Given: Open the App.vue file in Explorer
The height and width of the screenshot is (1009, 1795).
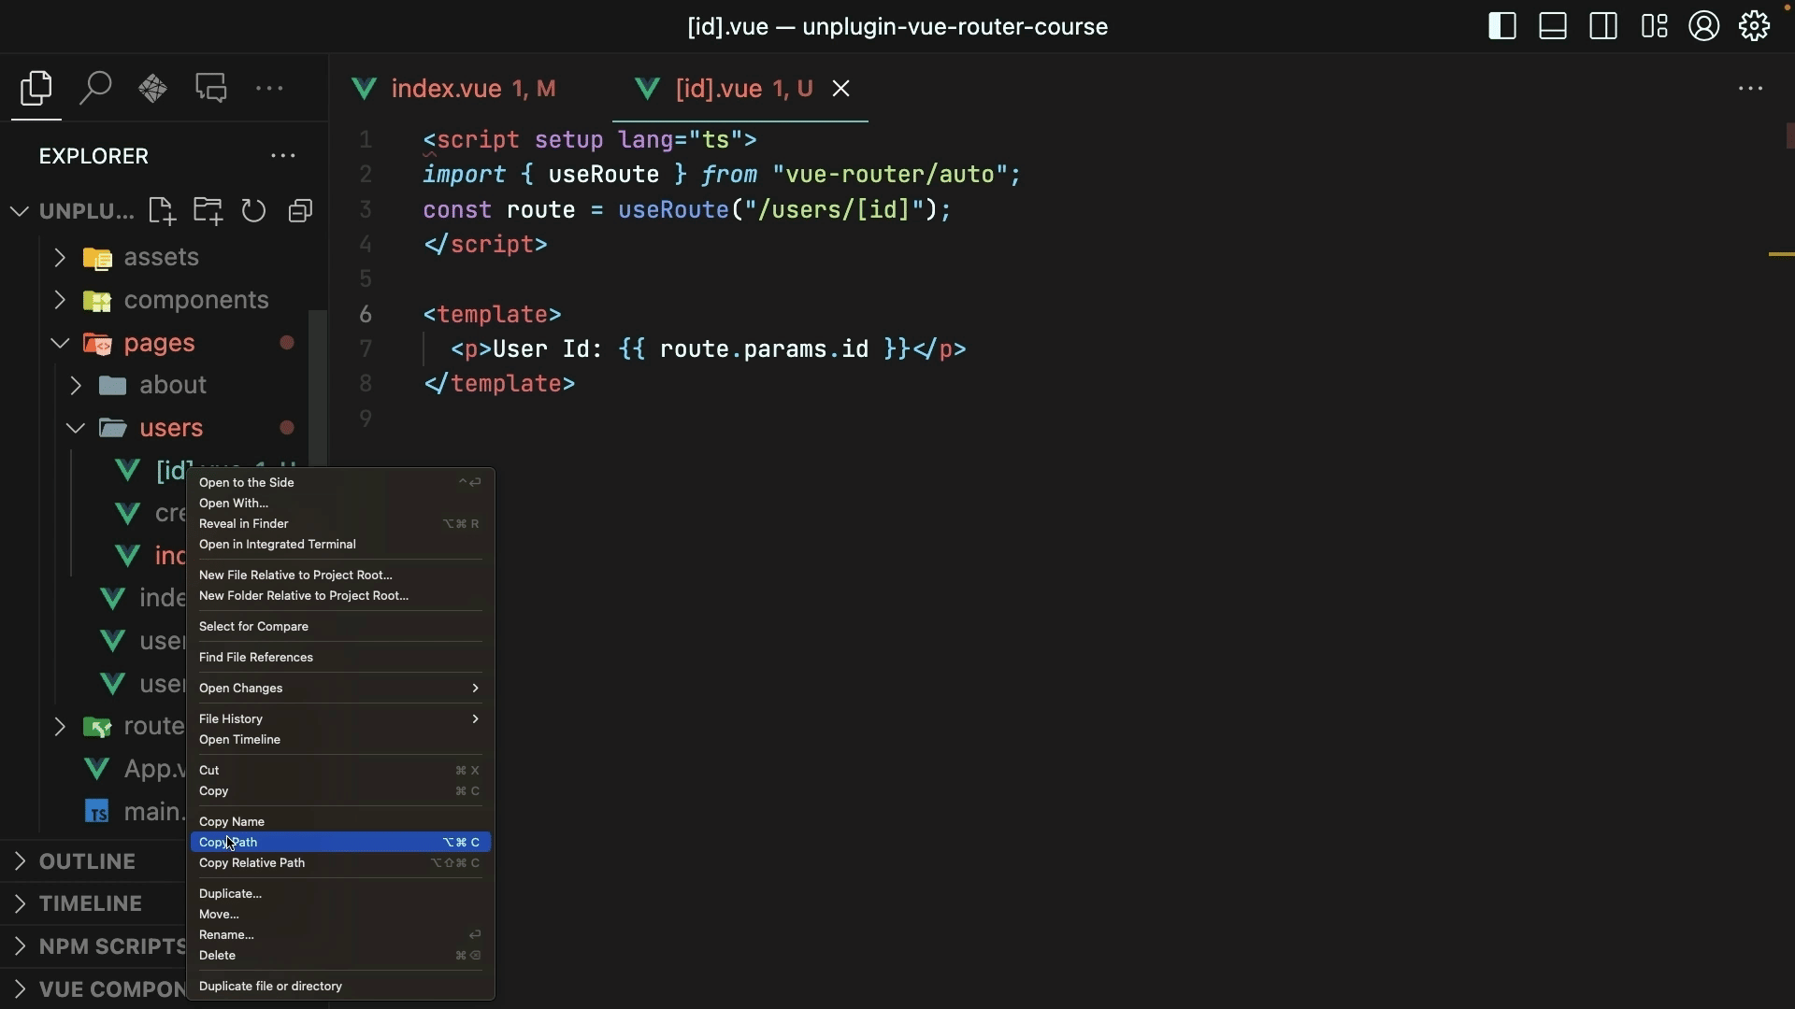Looking at the screenshot, I should point(135,769).
